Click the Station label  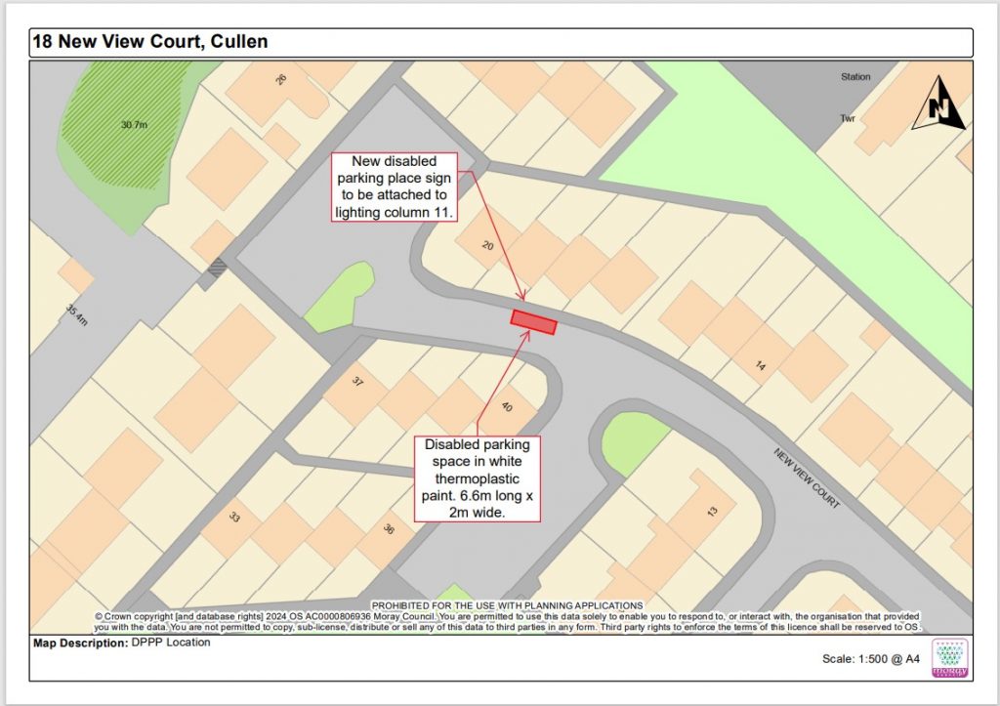click(855, 76)
